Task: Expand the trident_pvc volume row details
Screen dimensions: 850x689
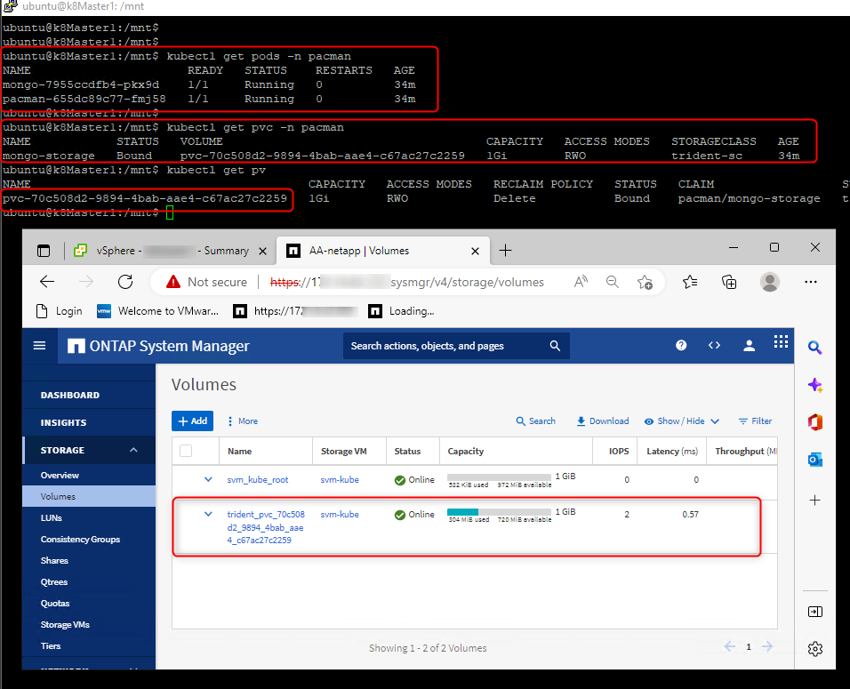Action: [208, 514]
